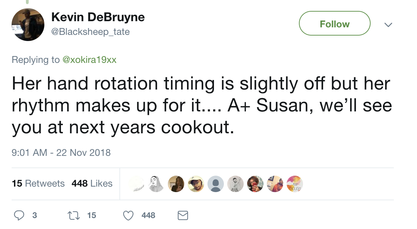The image size is (417, 229).
Task: Click the white script-text liker avatar
Action: [x=137, y=184]
